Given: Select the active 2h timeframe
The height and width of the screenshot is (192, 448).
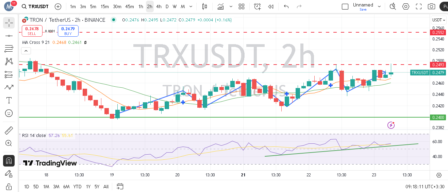Looking at the screenshot, I should 150,6.
